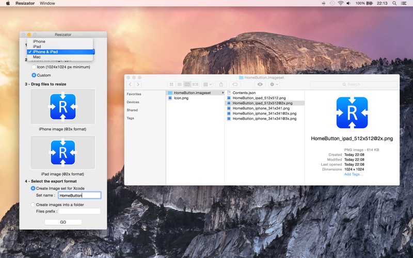Open the Time Machine menu bar icon
Viewport: 413px width, 258px height.
tap(332, 3)
